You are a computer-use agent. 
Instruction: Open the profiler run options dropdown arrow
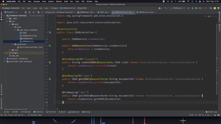(x=203, y=8)
